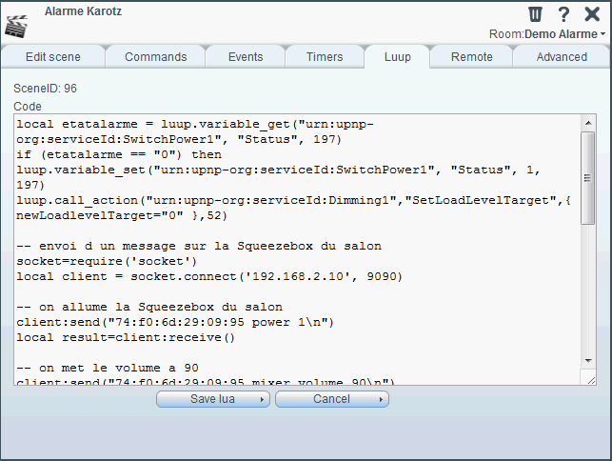Select the Timers tab

325,57
